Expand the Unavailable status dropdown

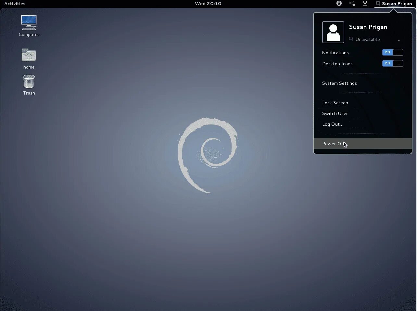pyautogui.click(x=374, y=39)
